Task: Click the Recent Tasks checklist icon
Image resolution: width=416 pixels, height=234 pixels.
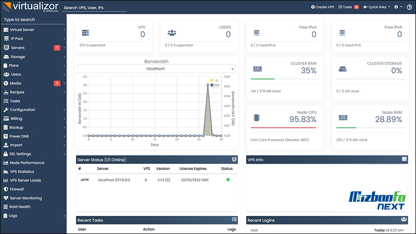Action: [234, 220]
